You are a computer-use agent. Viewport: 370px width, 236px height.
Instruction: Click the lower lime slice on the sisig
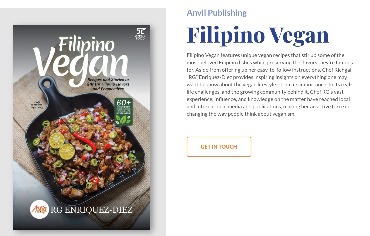tap(67, 151)
